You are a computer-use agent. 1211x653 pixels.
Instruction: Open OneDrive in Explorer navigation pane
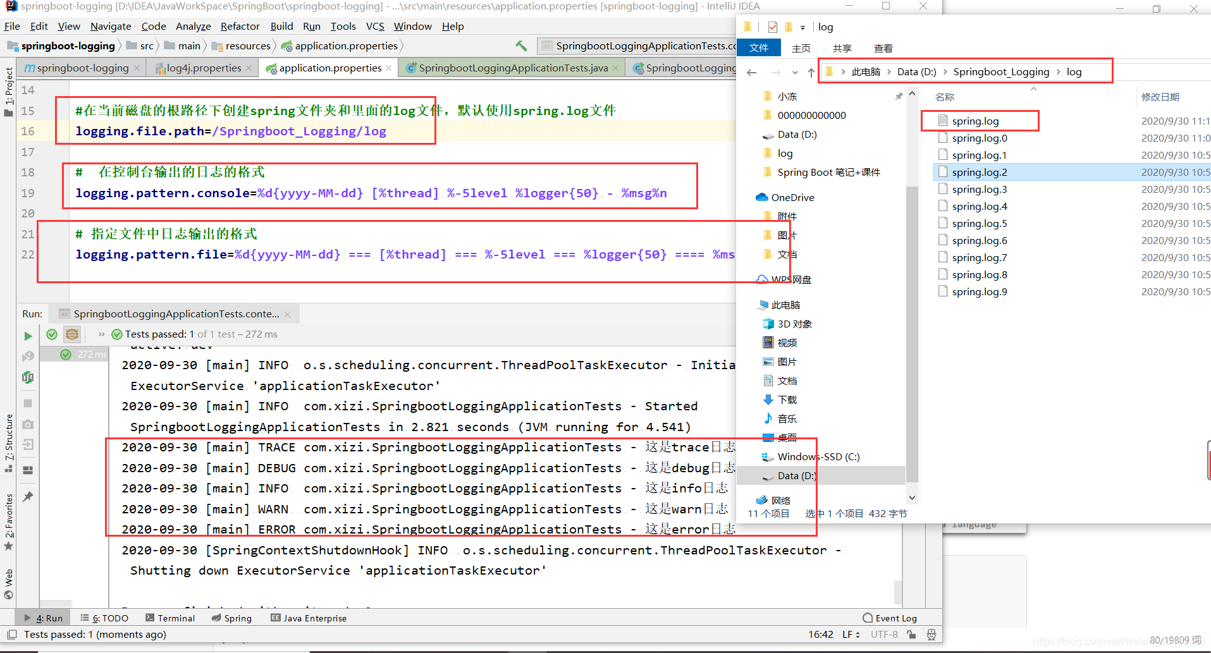pos(792,197)
